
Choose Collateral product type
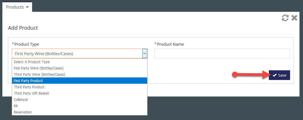click(x=79, y=100)
